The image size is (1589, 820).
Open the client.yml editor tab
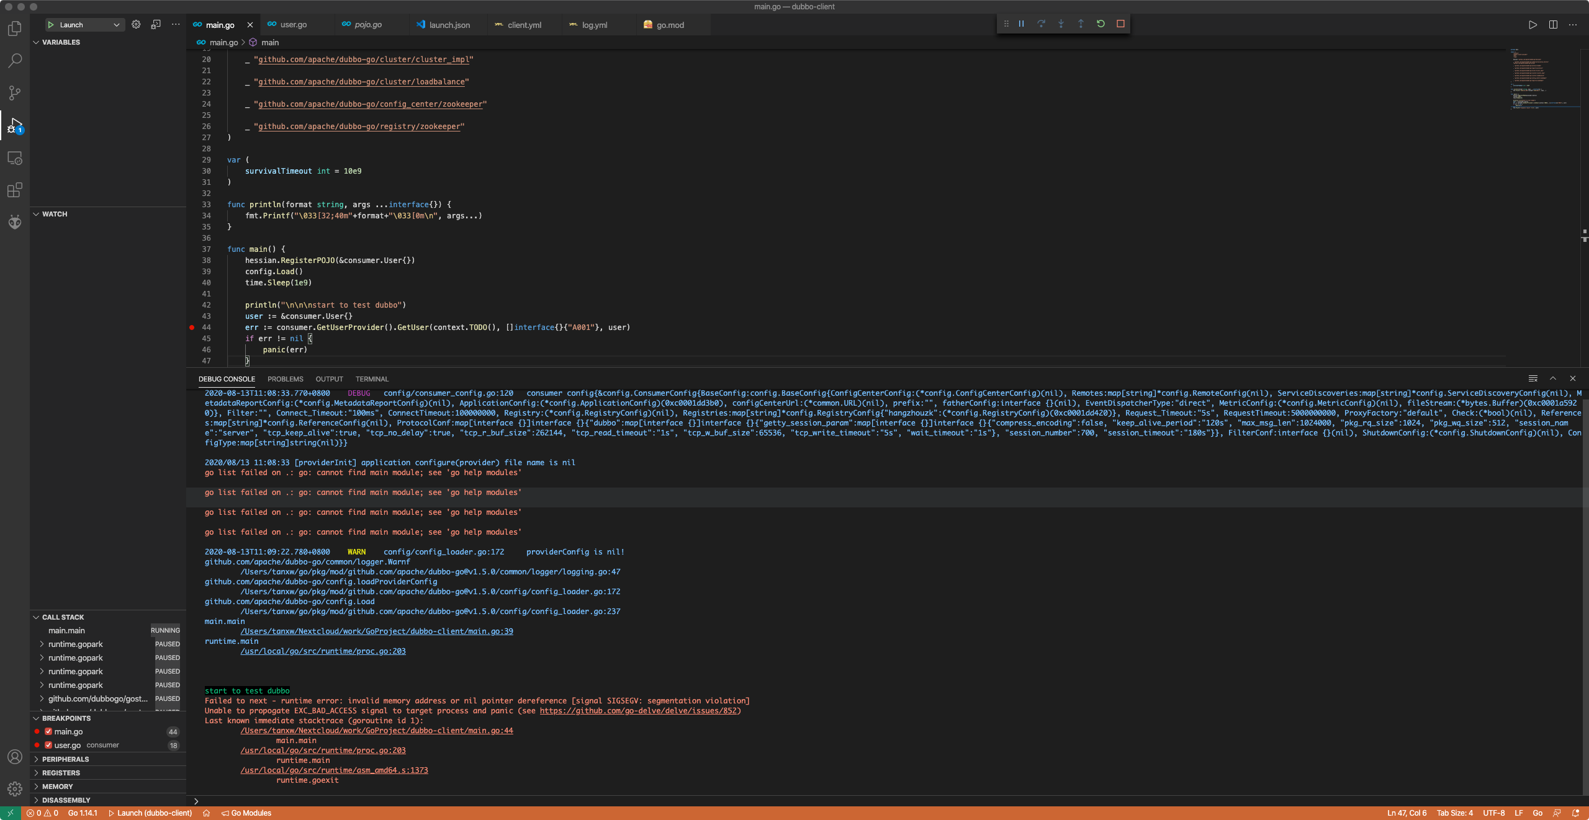point(524,25)
